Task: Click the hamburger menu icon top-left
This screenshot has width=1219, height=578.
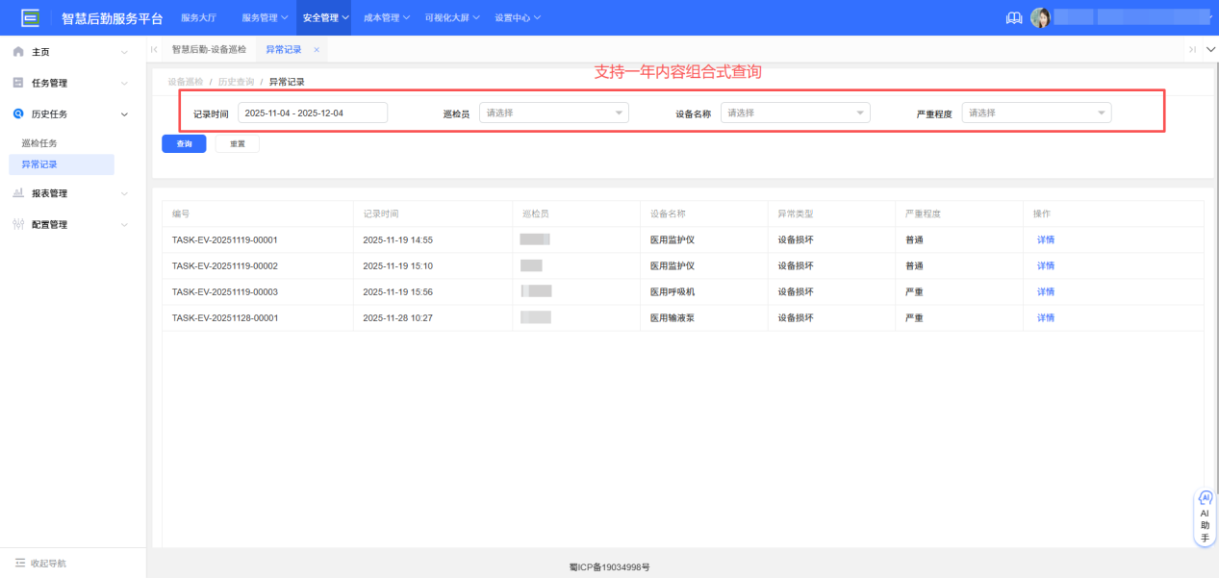Action: point(32,16)
